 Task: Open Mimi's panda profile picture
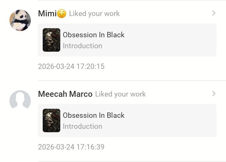point(20,20)
